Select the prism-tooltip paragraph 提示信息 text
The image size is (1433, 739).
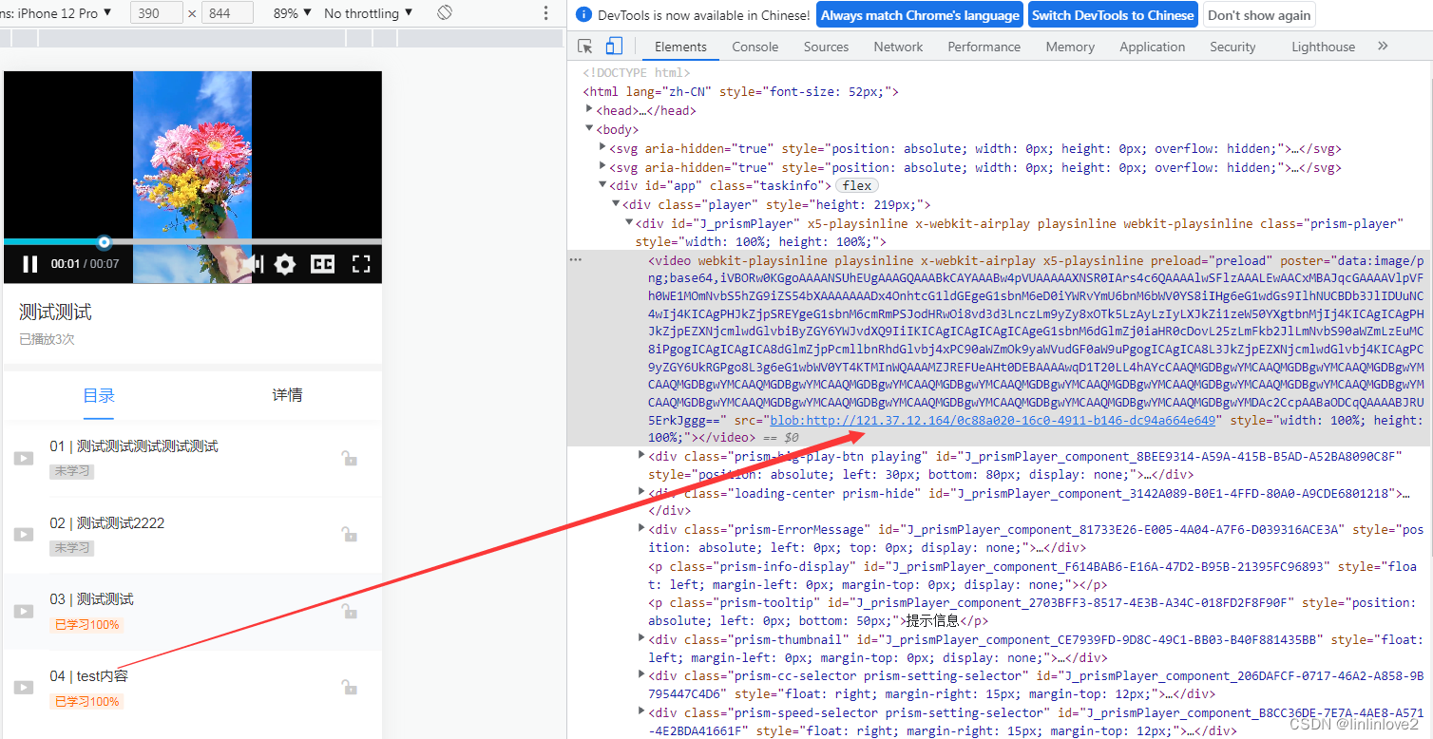click(933, 620)
